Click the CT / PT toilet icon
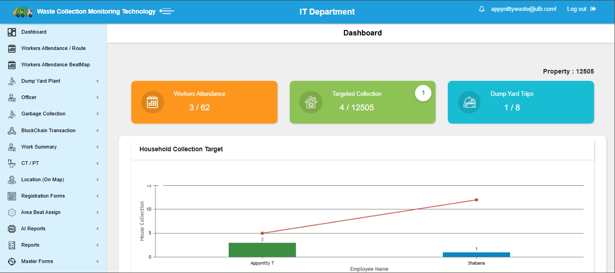 12,163
